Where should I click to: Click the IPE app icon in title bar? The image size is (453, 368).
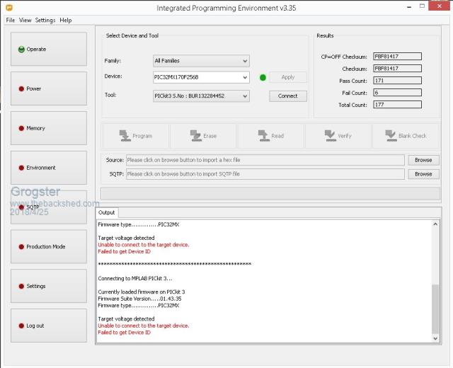pyautogui.click(x=11, y=8)
